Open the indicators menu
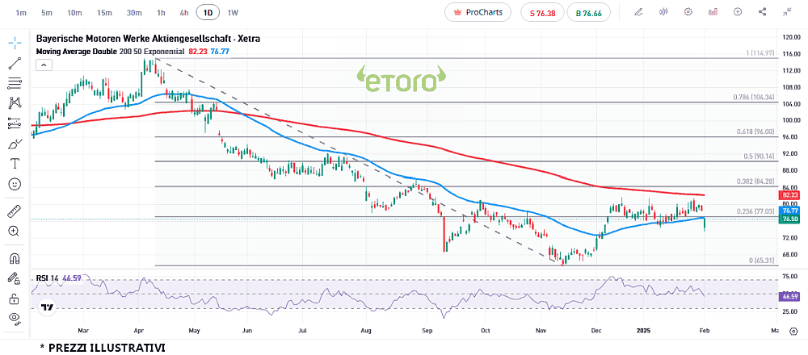This screenshot has height=355, width=808. [713, 12]
